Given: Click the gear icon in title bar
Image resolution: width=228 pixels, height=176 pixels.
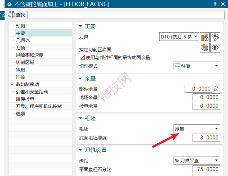Looking at the screenshot, I should coord(9,4).
